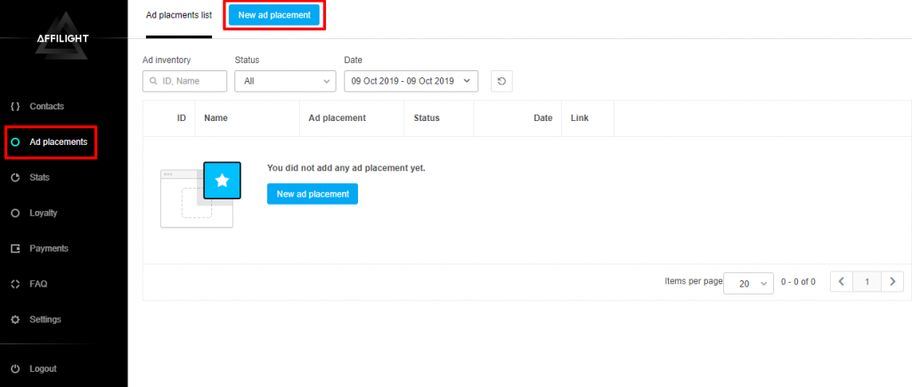The image size is (912, 387).
Task: Click 'You did not add any ad placement yet' text
Action: (x=346, y=168)
